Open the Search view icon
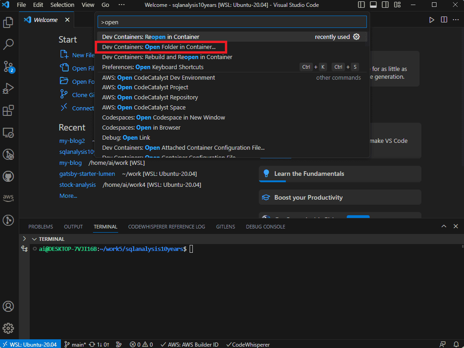This screenshot has width=464, height=348. click(8, 44)
